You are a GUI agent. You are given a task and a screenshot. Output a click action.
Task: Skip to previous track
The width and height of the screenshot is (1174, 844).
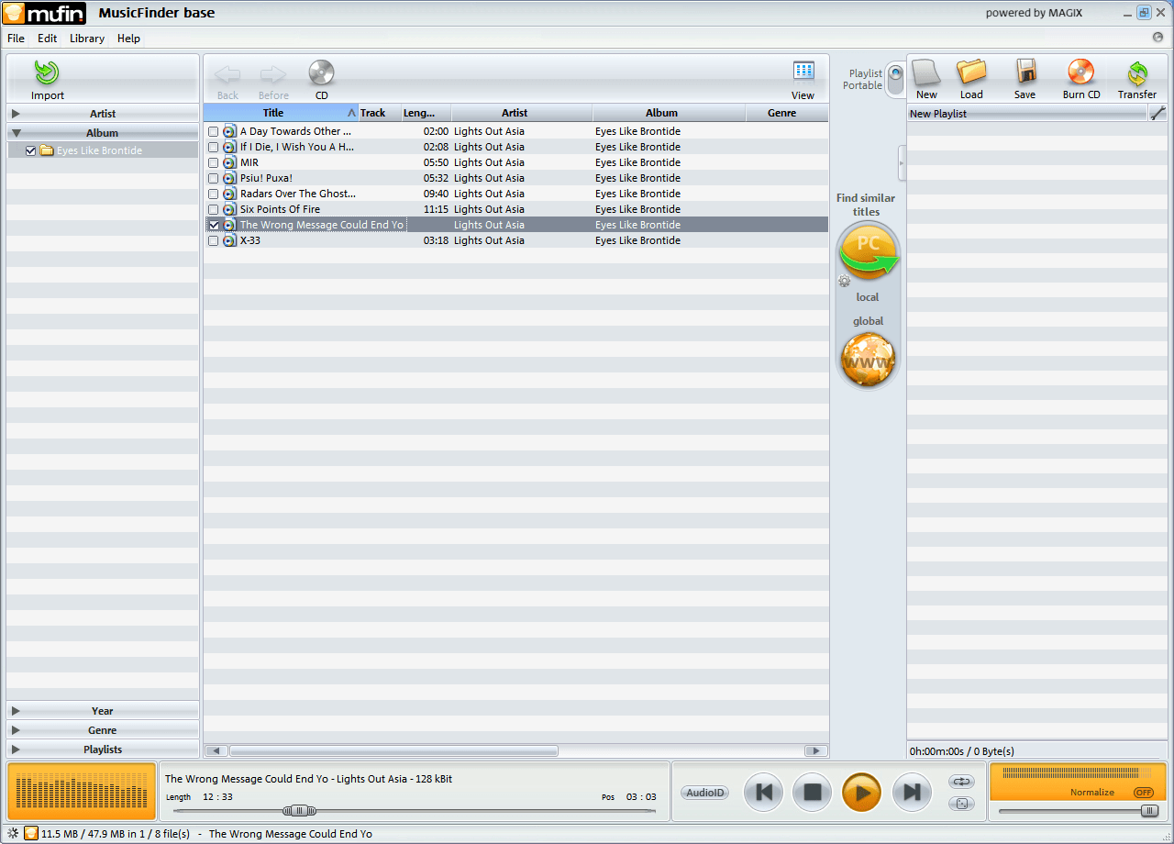764,792
